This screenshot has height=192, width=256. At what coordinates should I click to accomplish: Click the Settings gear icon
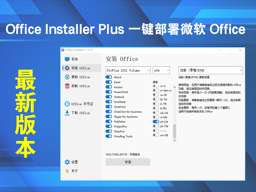point(67,162)
